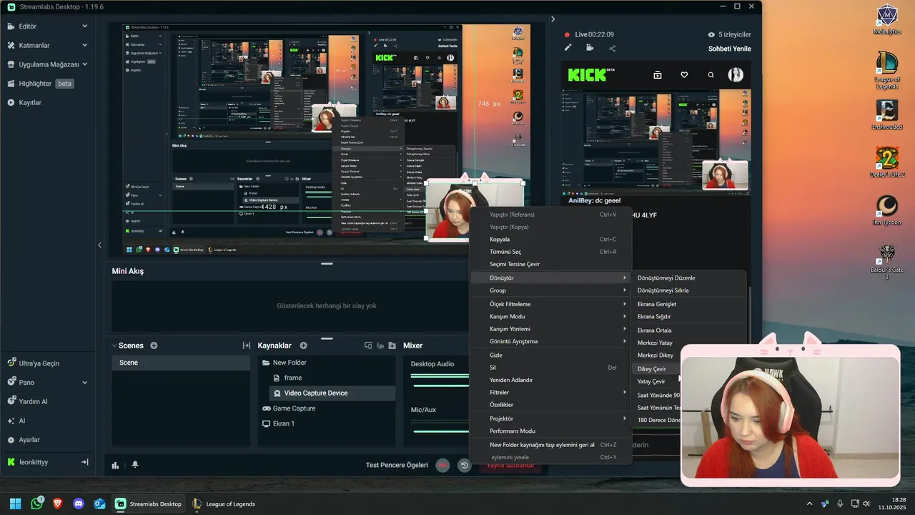Viewport: 915px width, 515px height.
Task: Open Inn Tycoon desktop shortcut
Action: pyautogui.click(x=887, y=210)
